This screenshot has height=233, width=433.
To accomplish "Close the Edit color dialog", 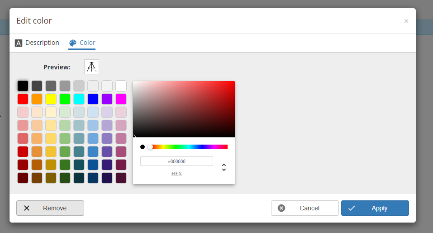I will click(x=406, y=21).
